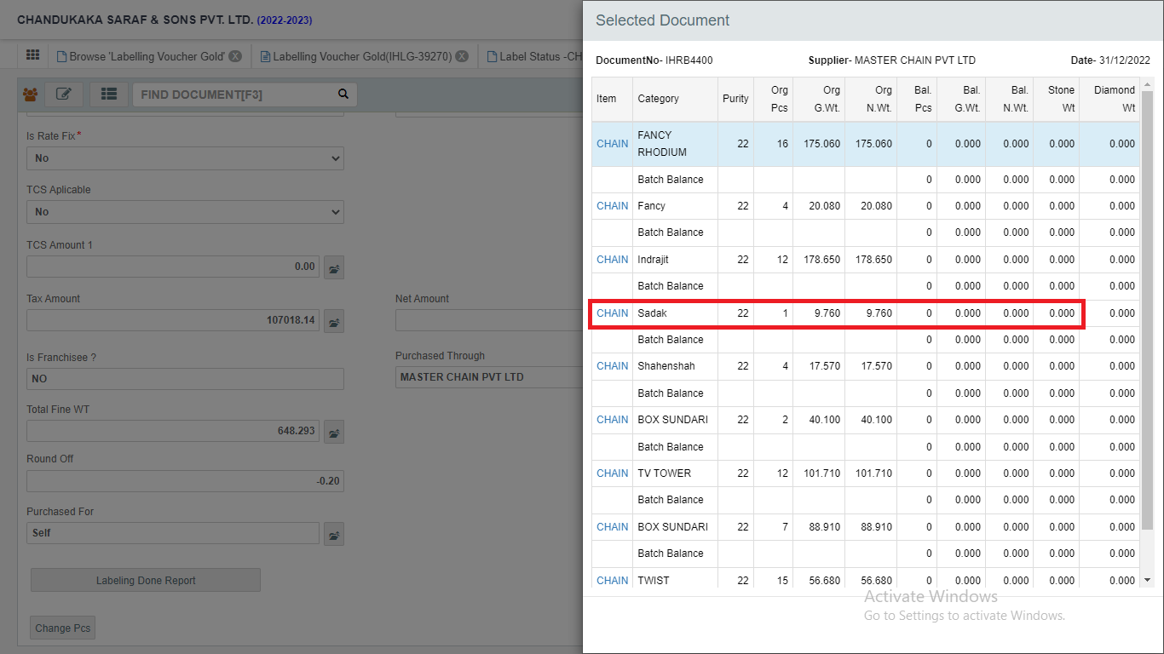Click the Total Fine WT field
The width and height of the screenshot is (1164, 654).
pos(173,431)
